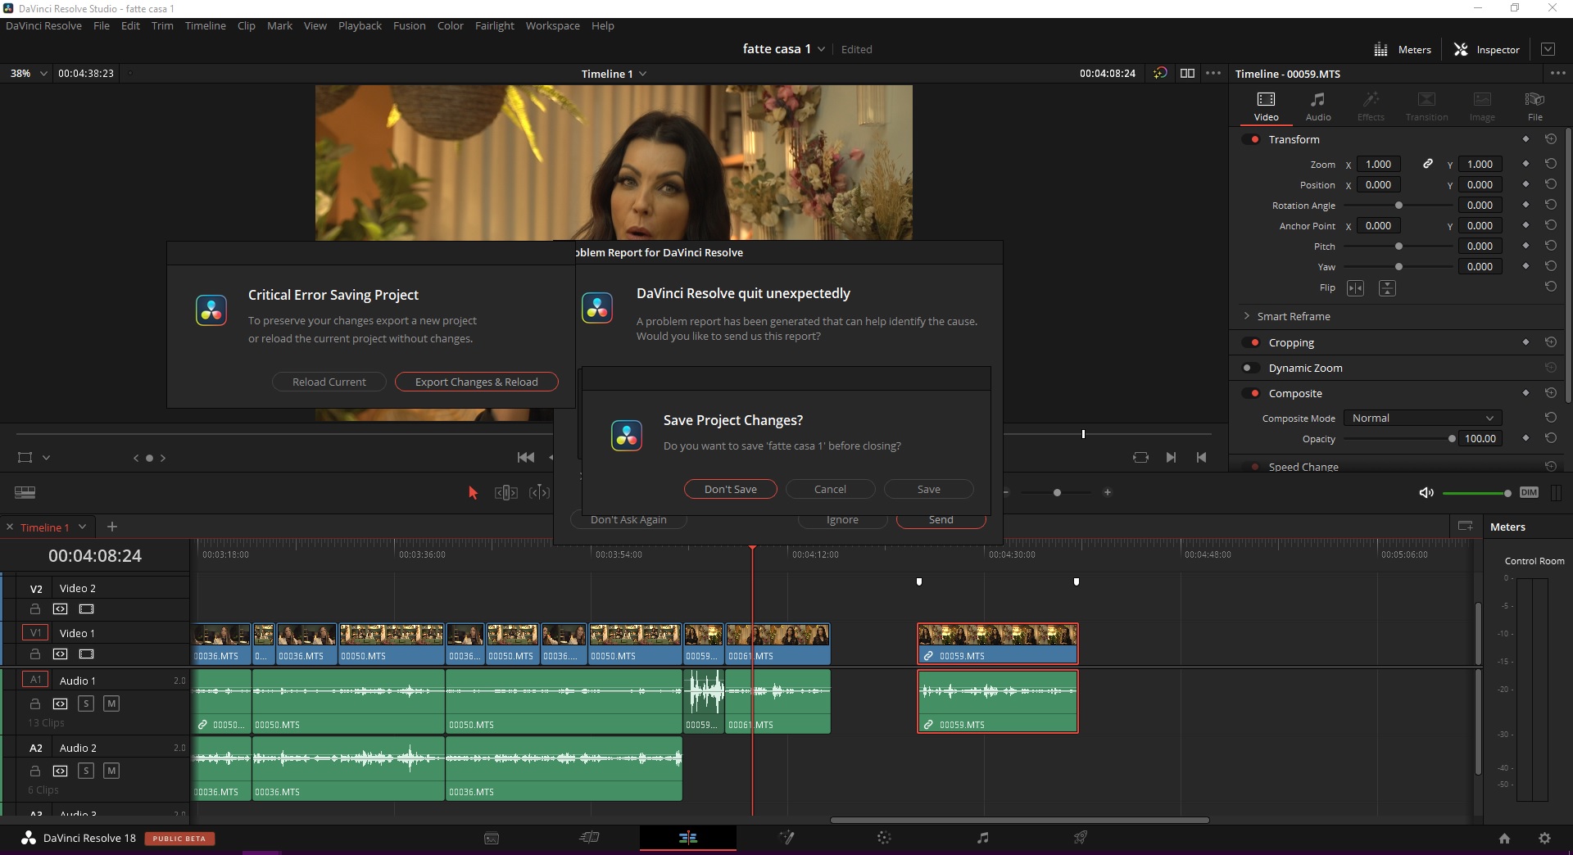Open the Media page icon
Viewport: 1573px width, 855px height.
[492, 838]
